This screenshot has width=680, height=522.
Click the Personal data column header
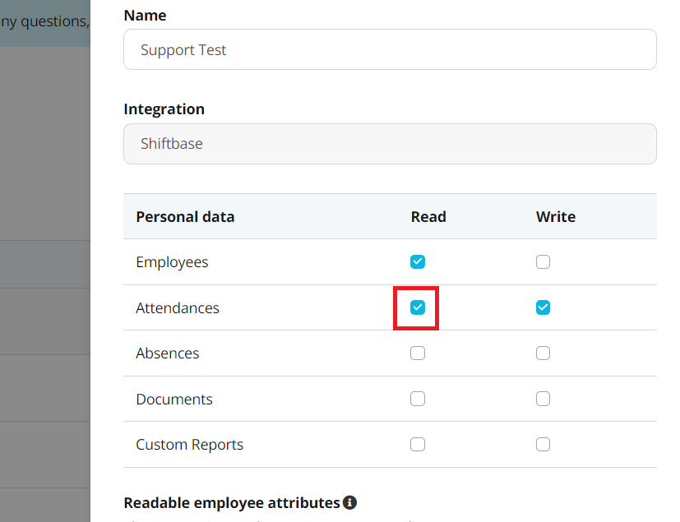[185, 217]
